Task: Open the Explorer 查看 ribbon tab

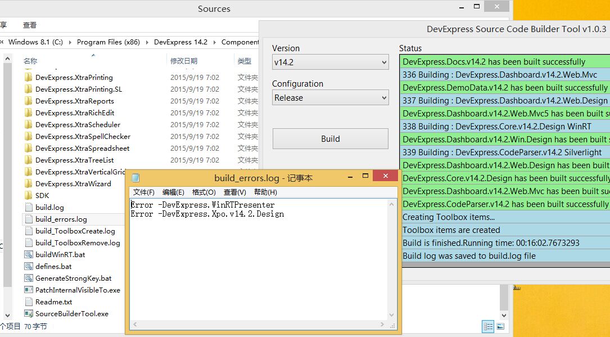Action: pos(30,25)
